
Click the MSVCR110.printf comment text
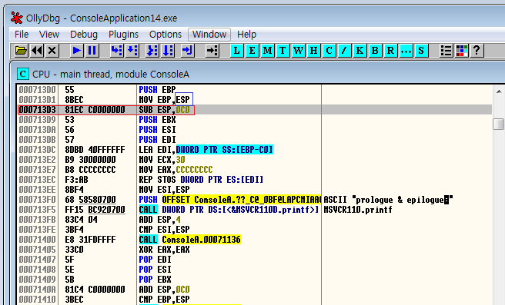pos(358,210)
